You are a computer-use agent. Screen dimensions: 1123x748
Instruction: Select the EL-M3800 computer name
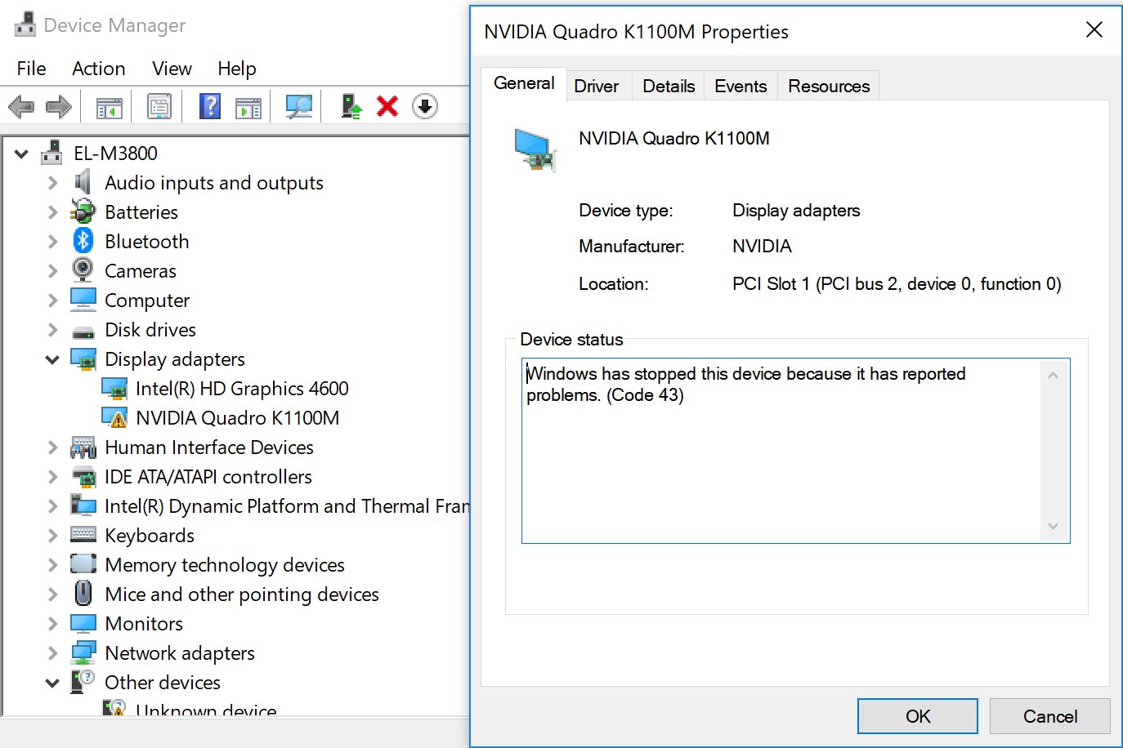115,154
